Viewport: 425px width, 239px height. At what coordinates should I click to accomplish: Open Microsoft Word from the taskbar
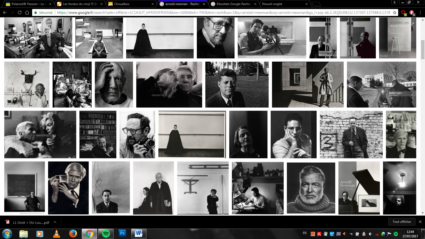pyautogui.click(x=138, y=234)
